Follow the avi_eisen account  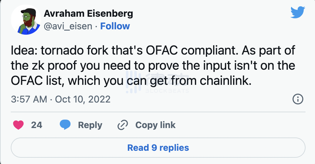(x=115, y=26)
